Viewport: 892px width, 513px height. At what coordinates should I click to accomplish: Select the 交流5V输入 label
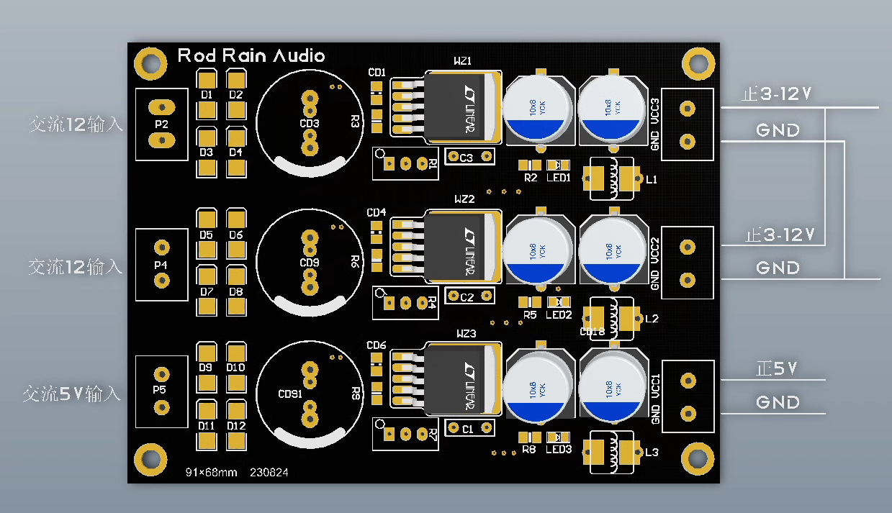coord(72,394)
